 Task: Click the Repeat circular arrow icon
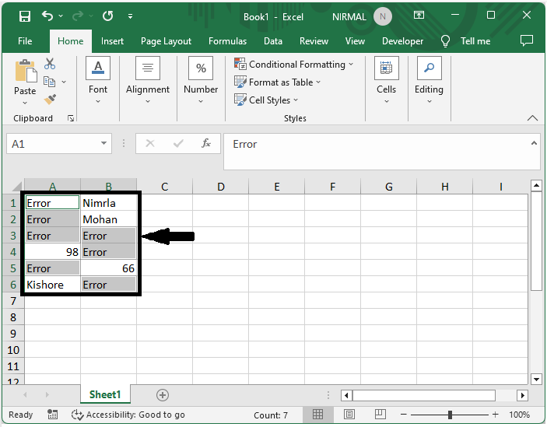[108, 16]
